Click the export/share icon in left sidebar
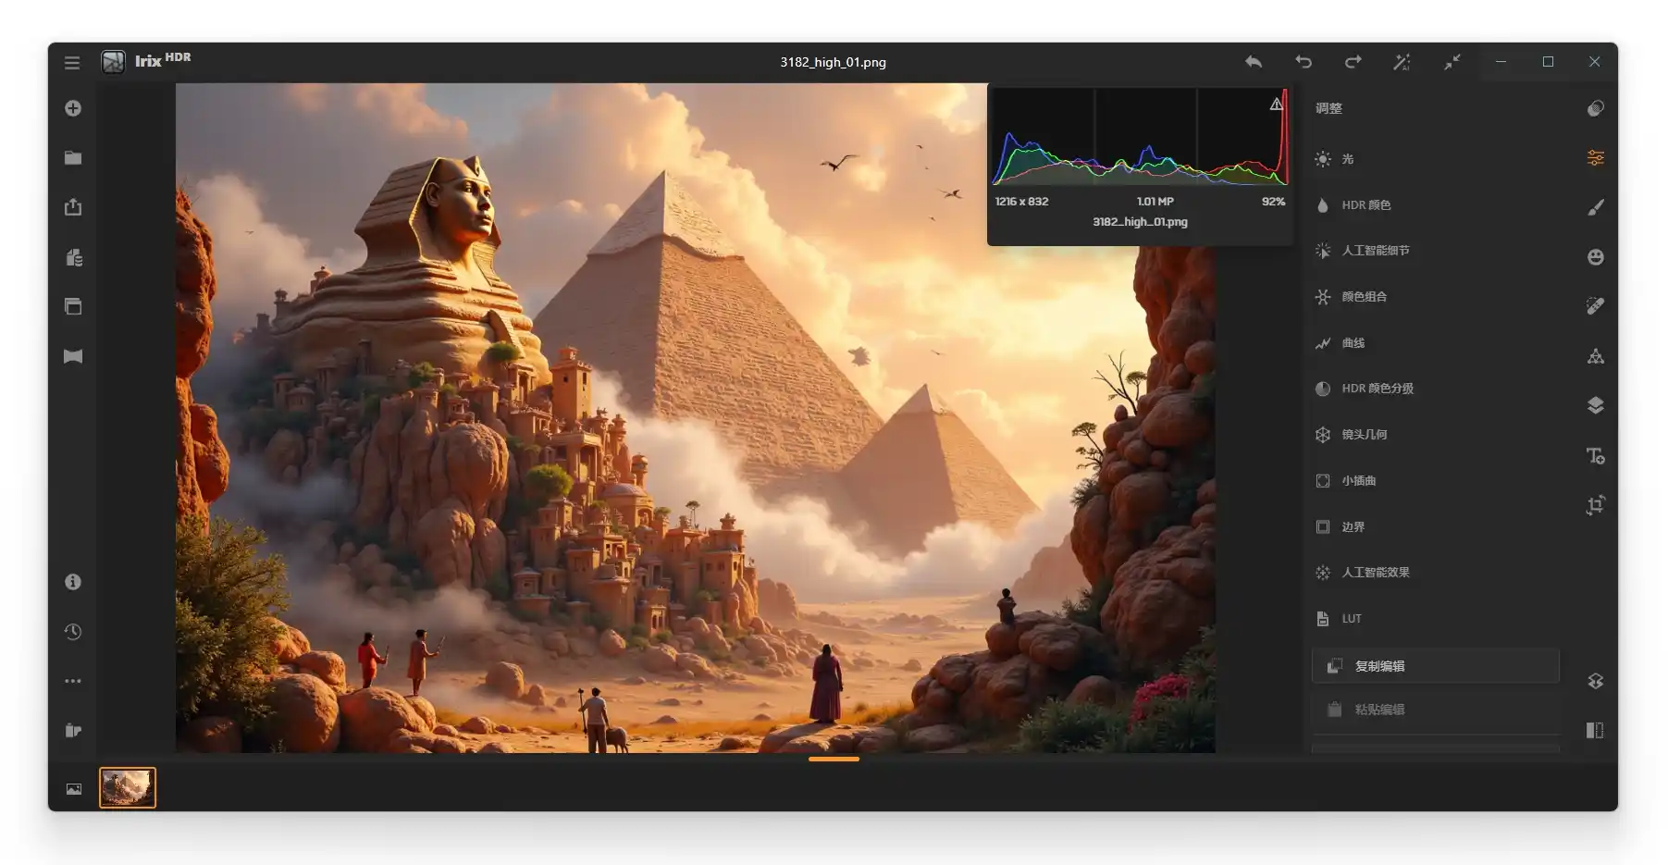Viewport: 1668px width, 865px height. tap(73, 207)
